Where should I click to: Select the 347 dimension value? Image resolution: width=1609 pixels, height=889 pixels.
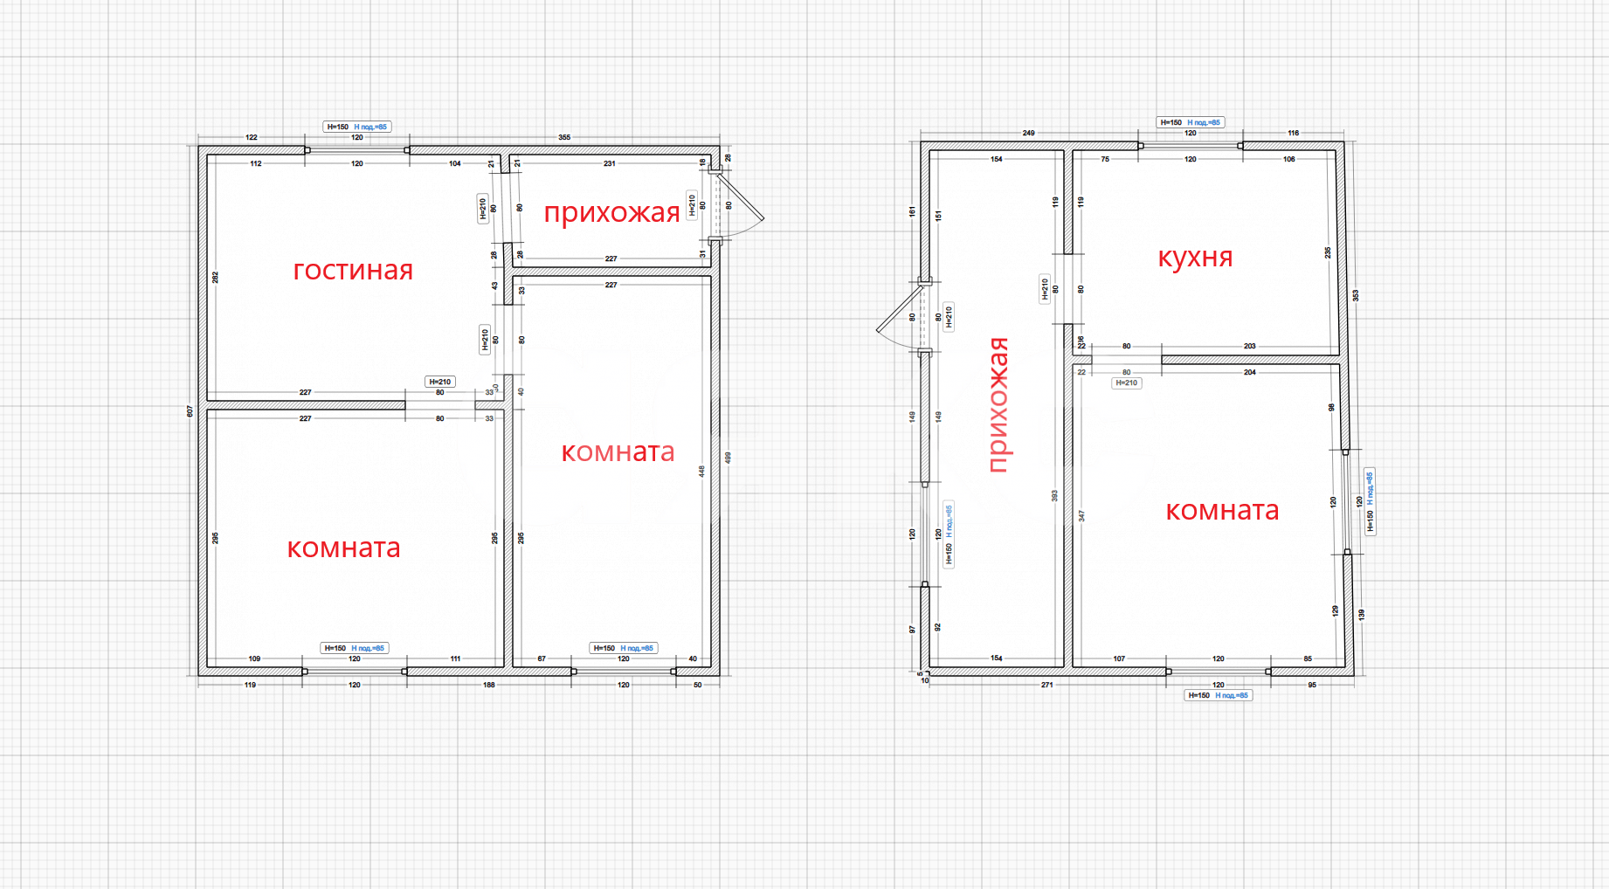coord(1081,516)
